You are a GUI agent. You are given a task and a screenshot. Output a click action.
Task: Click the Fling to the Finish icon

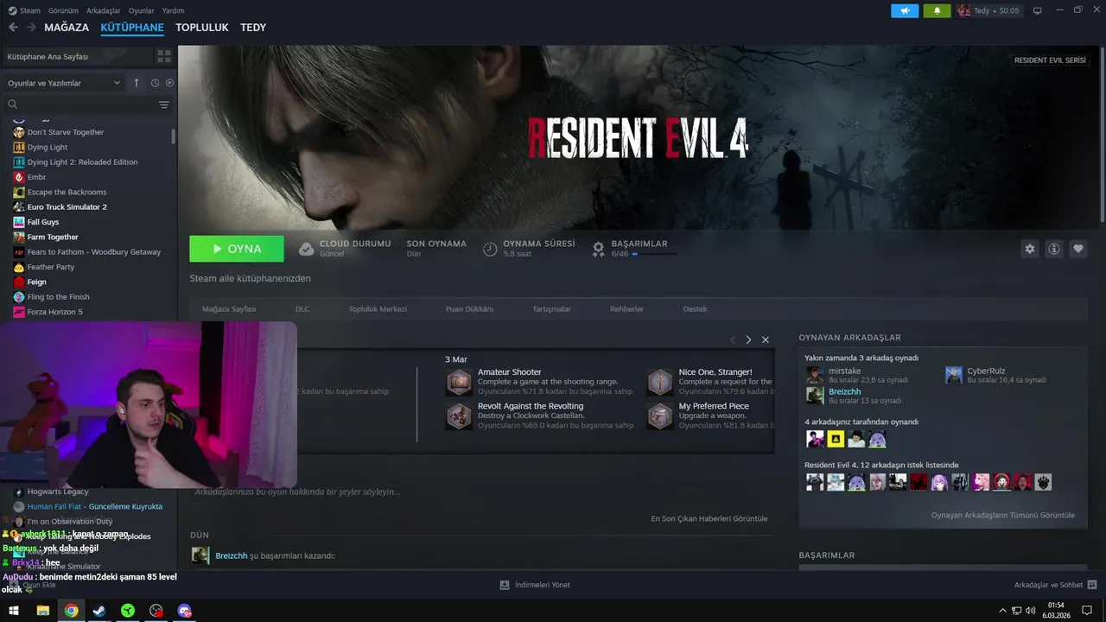click(x=19, y=297)
